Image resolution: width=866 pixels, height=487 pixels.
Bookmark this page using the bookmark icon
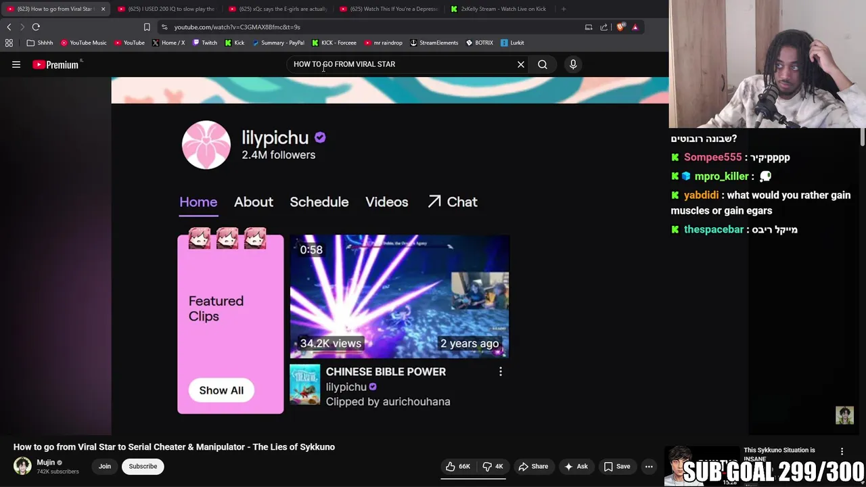[x=147, y=27]
